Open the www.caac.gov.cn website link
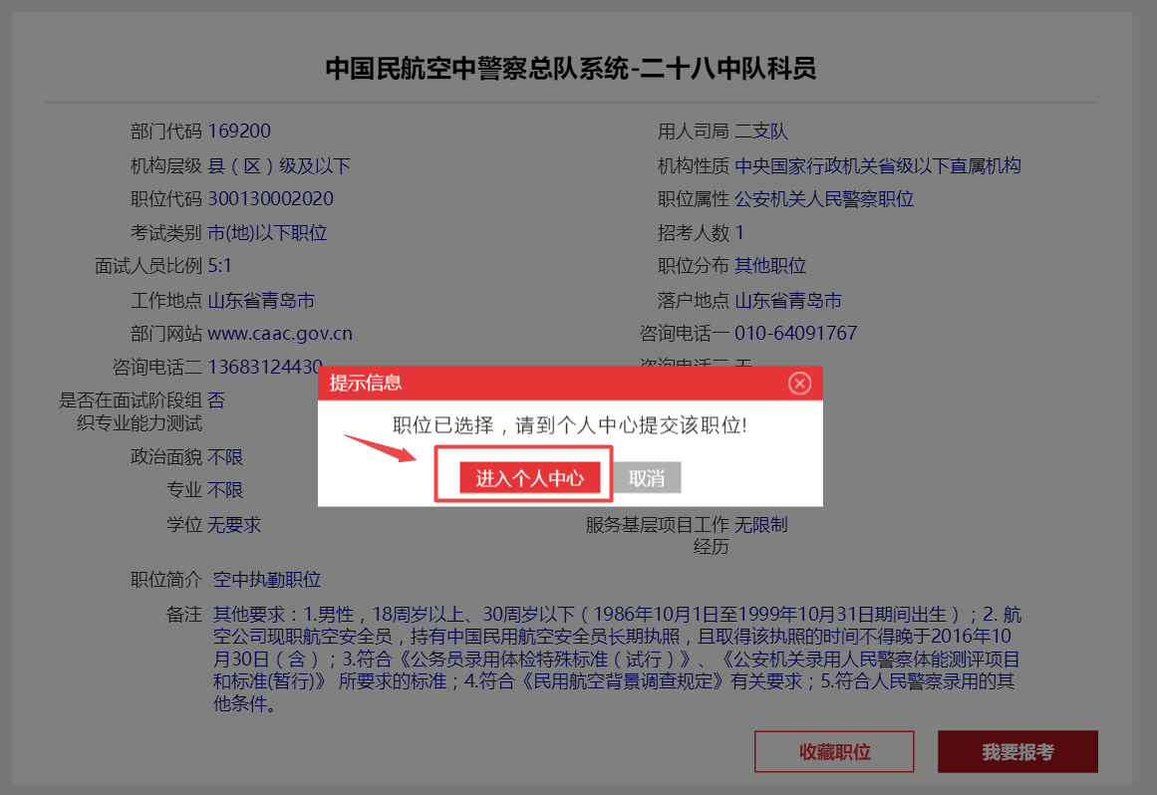Viewport: 1157px width, 795px height. [x=280, y=334]
